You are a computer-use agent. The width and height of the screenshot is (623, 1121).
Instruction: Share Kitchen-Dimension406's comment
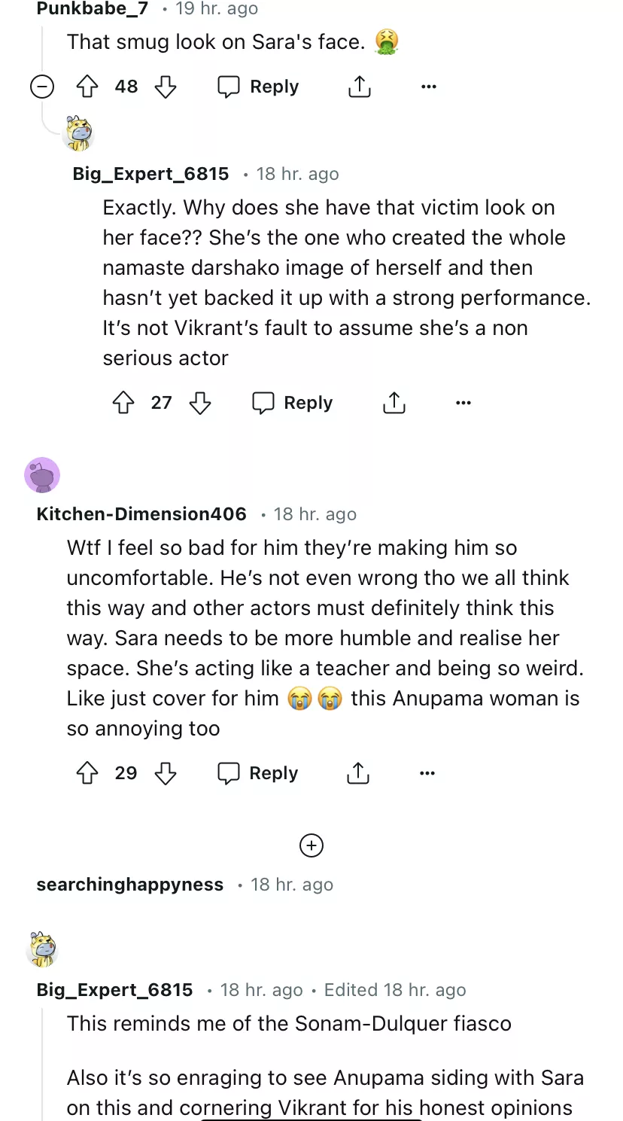pos(358,773)
